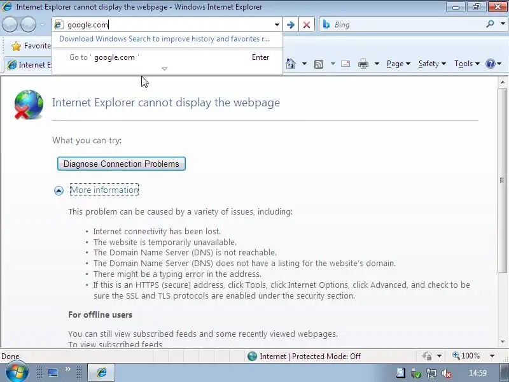The height and width of the screenshot is (382, 509).
Task: Click Diagnose Connection Problems button
Action: click(x=121, y=164)
